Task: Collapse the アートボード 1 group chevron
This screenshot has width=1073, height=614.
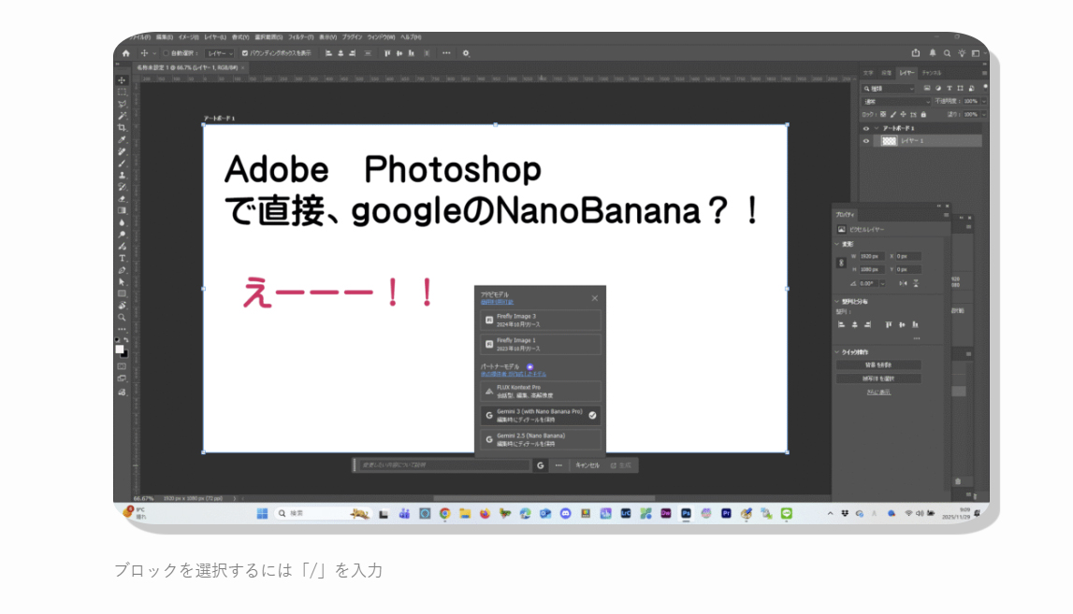Action: [x=877, y=128]
